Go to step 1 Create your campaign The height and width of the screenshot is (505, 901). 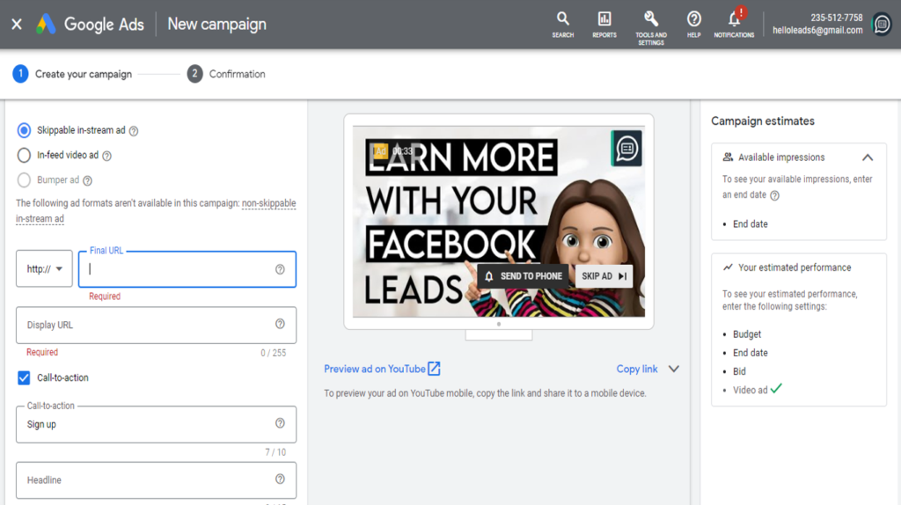72,74
